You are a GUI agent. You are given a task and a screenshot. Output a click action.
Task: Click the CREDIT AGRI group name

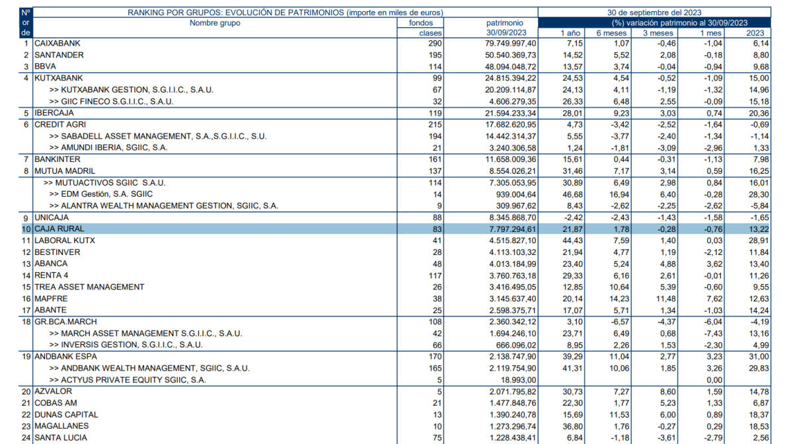click(61, 124)
